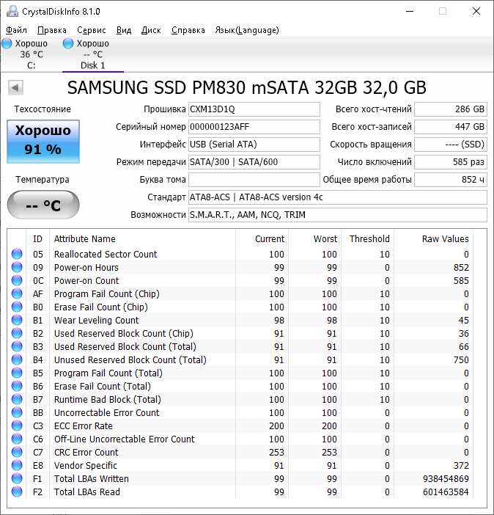Click the Интерфейс field USB (Serial ATA)
This screenshot has height=515, width=494.
(x=254, y=145)
